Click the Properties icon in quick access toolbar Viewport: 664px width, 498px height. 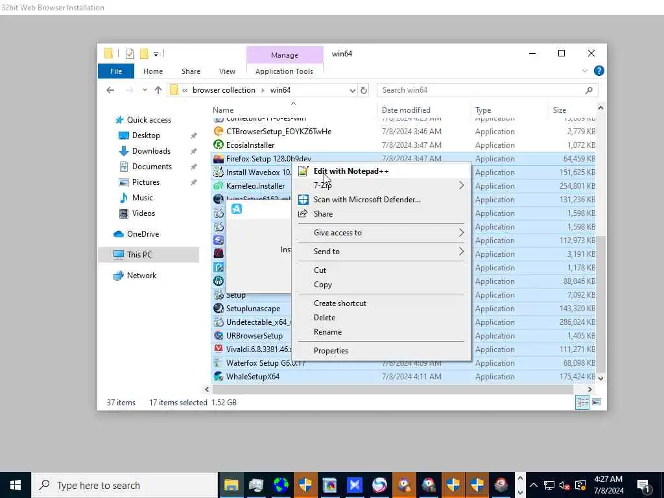coord(130,54)
